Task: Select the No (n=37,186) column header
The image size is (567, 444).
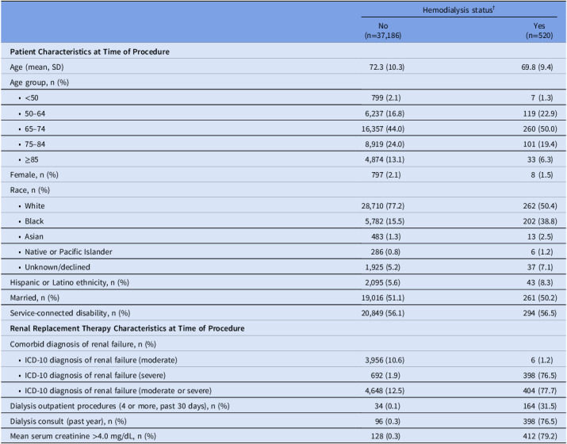Action: point(383,30)
